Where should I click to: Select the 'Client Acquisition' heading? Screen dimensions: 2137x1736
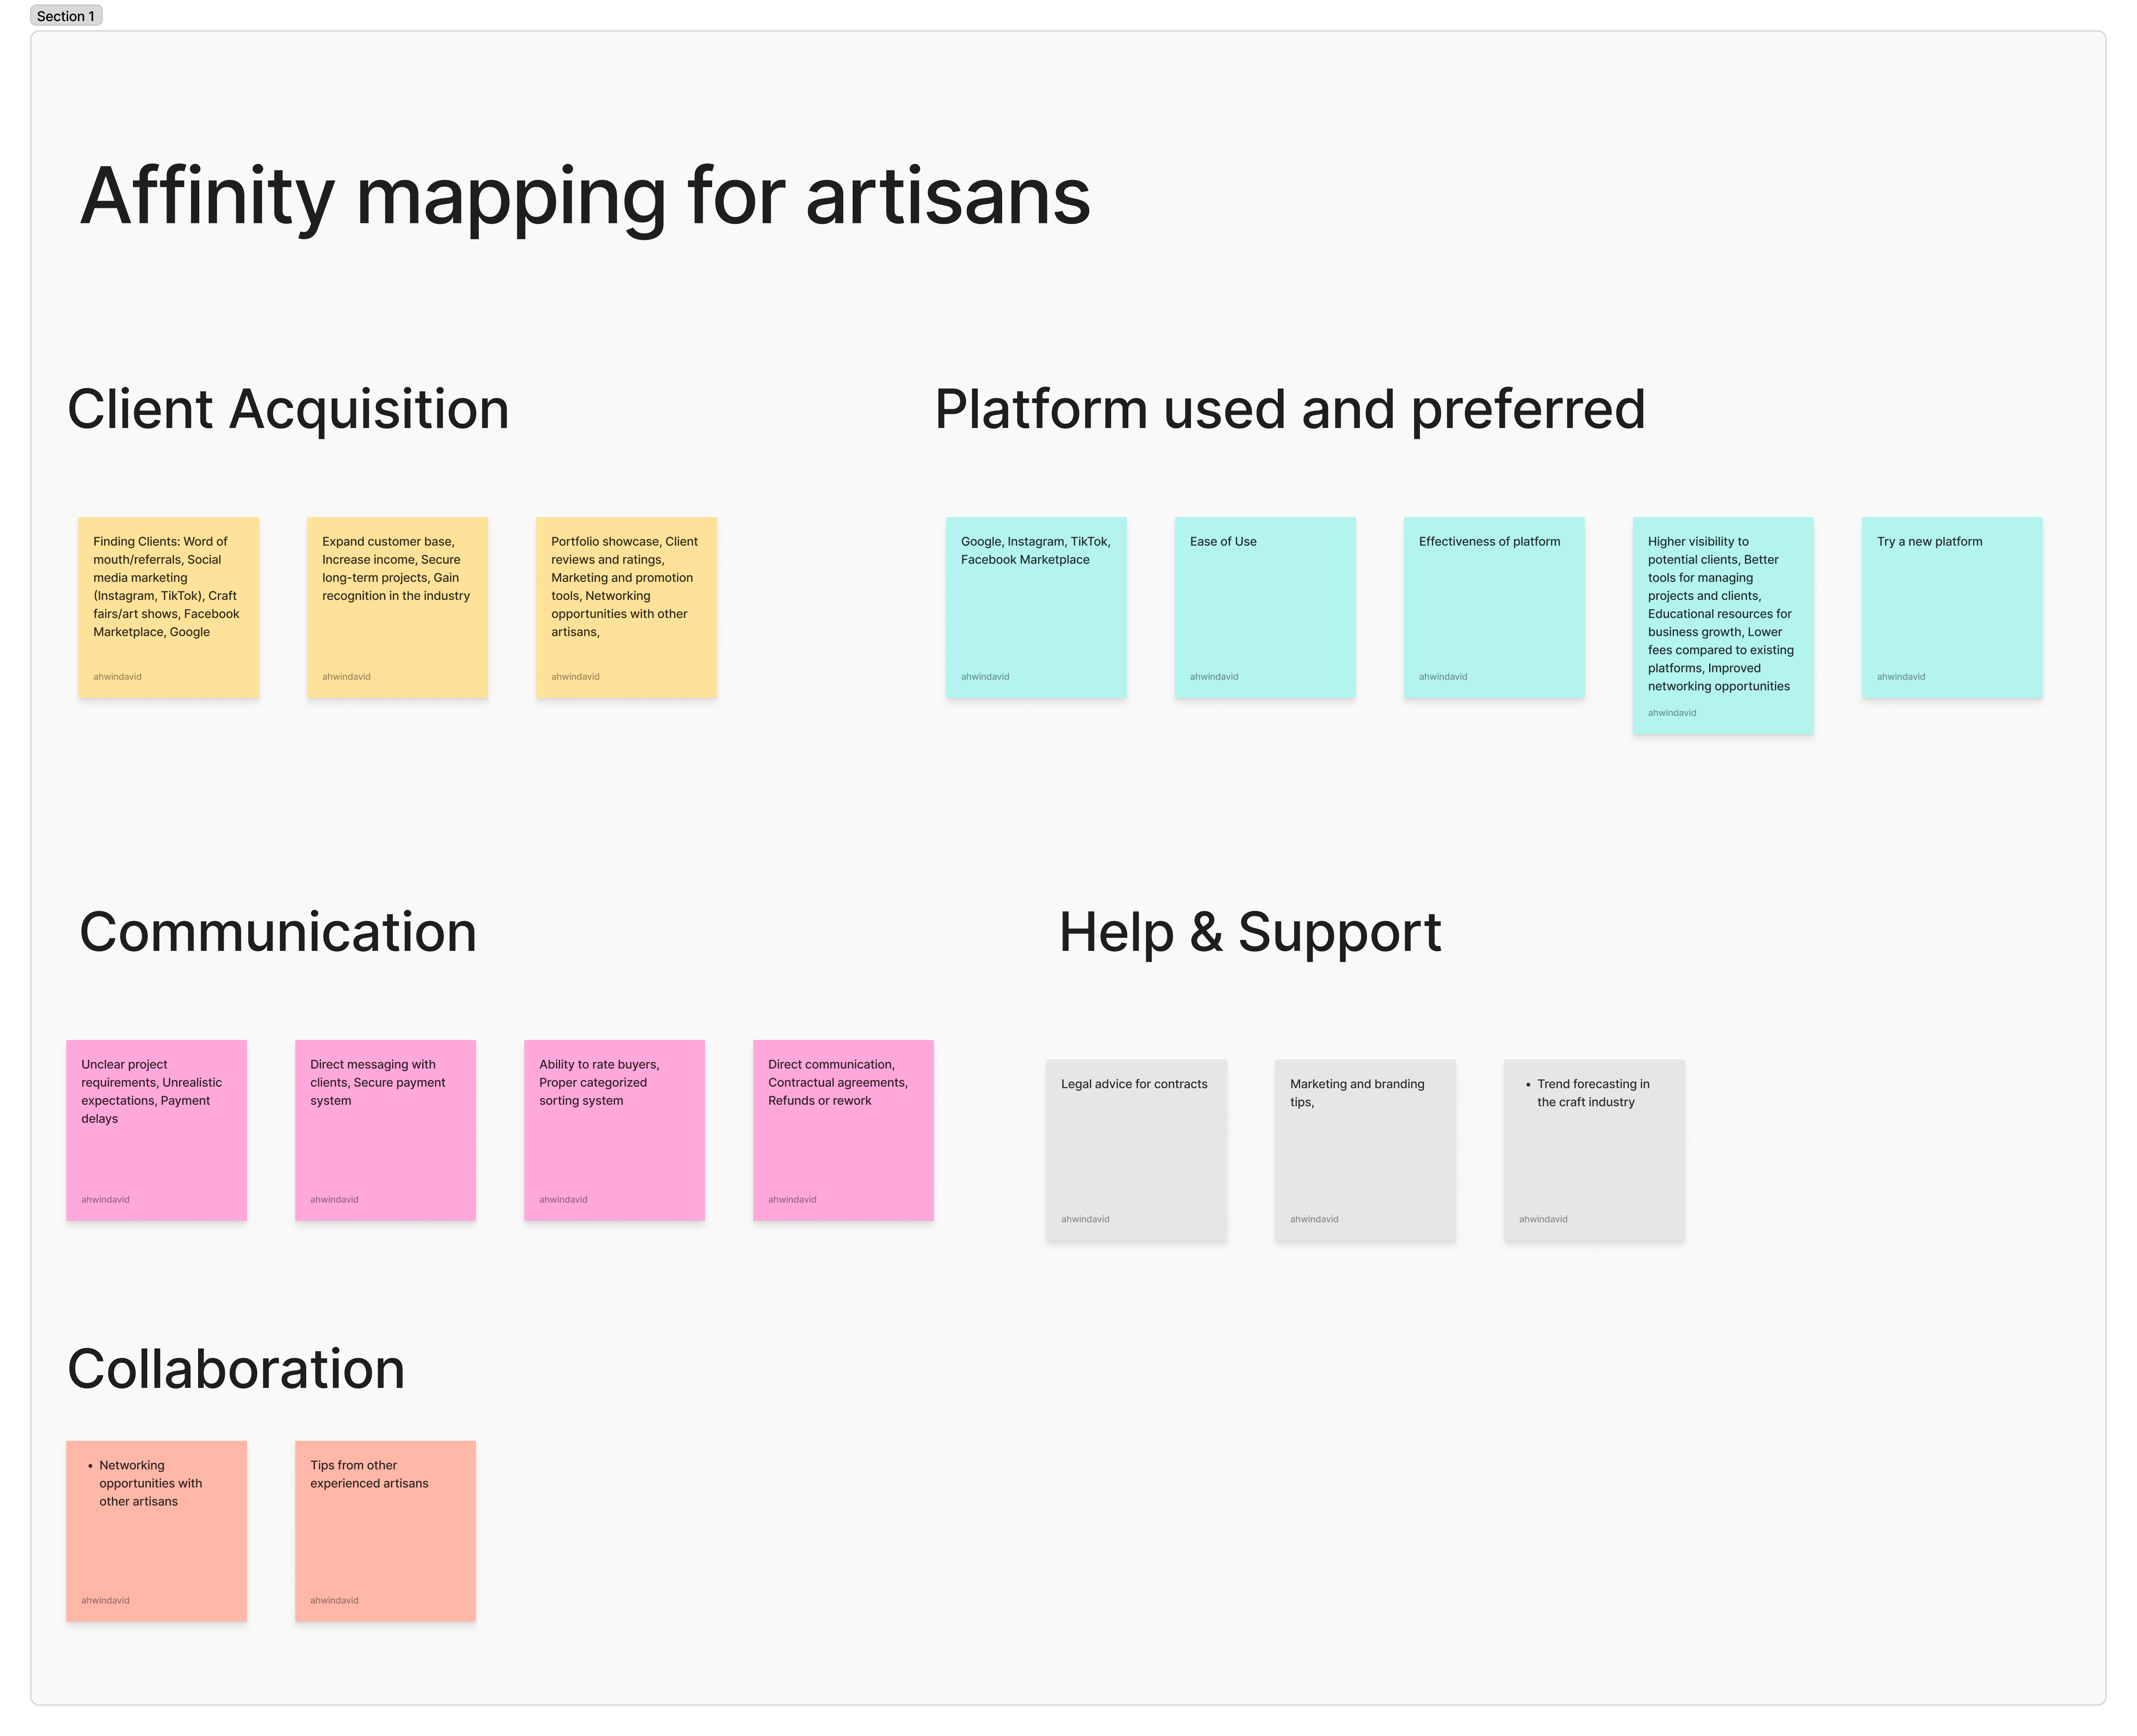(288, 410)
